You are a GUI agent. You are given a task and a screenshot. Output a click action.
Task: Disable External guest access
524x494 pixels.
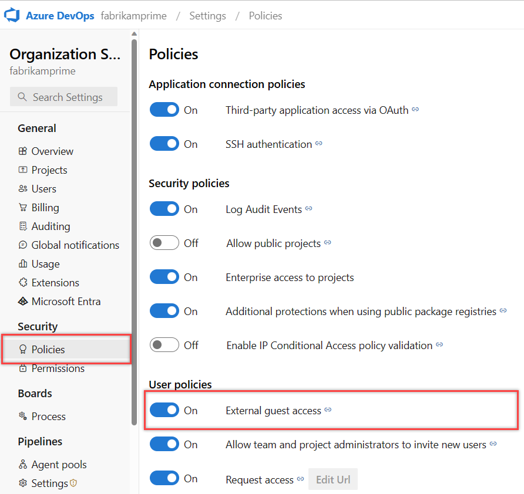click(164, 410)
